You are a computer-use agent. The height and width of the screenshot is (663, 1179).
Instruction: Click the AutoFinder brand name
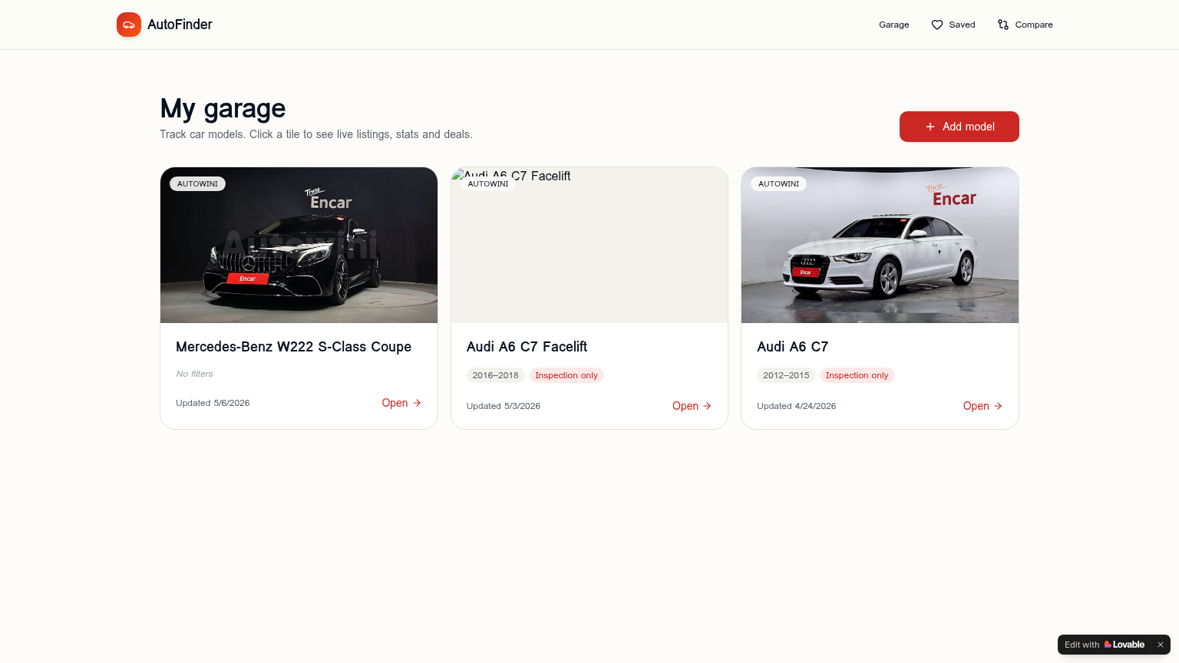coord(180,25)
